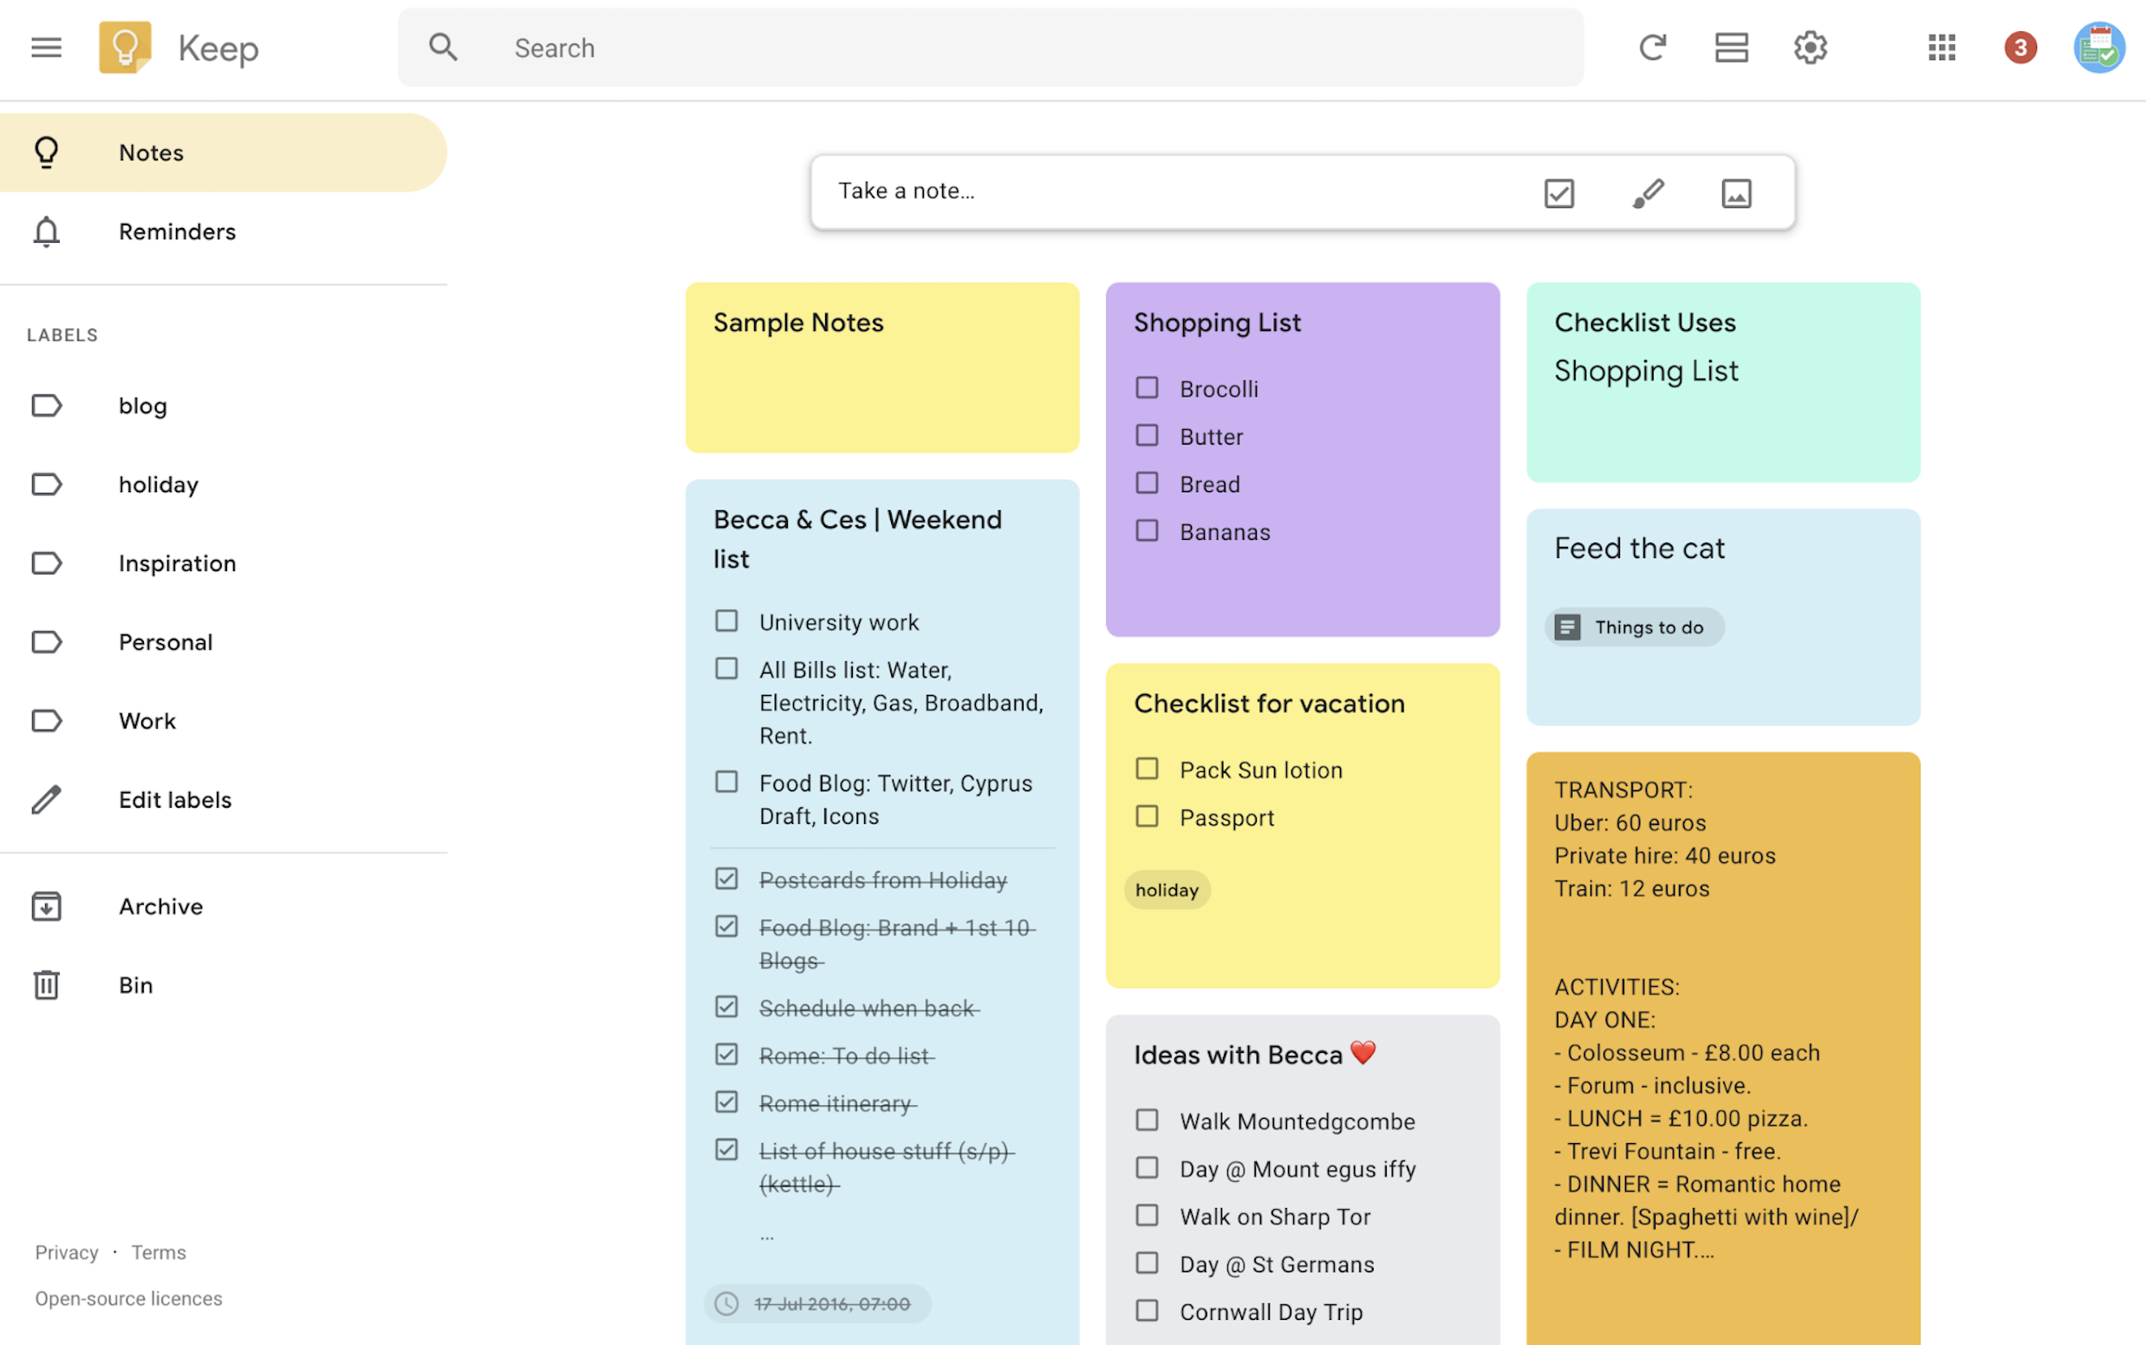Check the Pack Sun lotion vacation checkbox
The image size is (2146, 1345).
click(x=1147, y=769)
